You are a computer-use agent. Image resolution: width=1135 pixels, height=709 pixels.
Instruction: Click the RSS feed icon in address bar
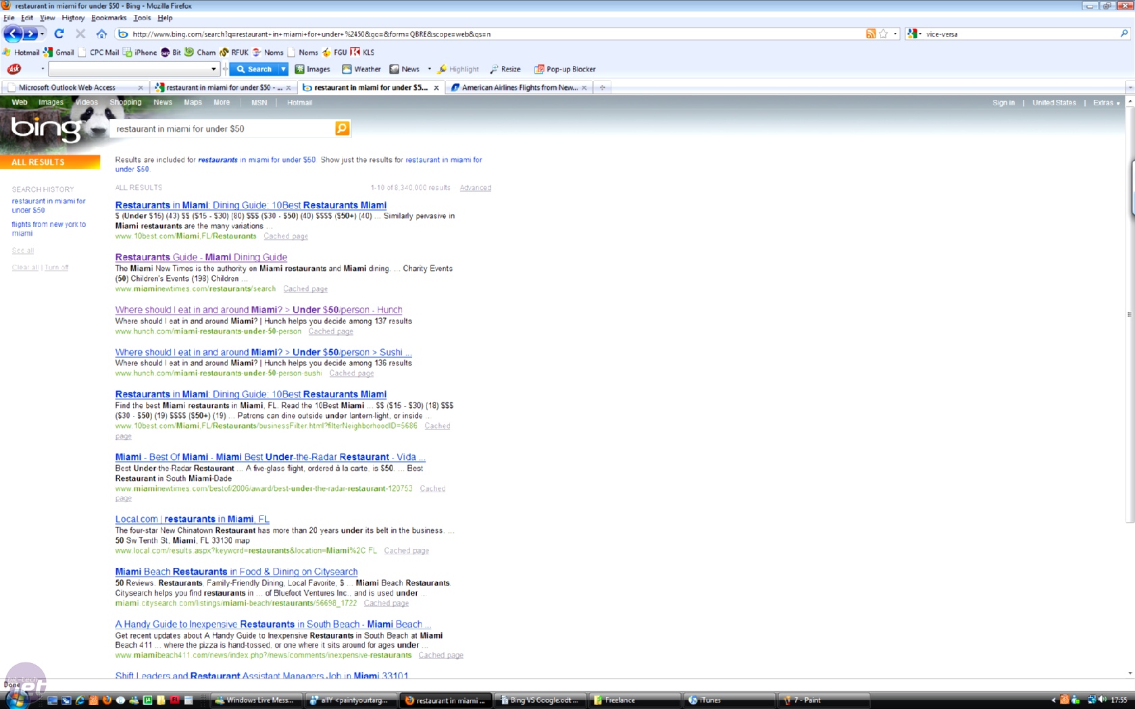pyautogui.click(x=871, y=34)
